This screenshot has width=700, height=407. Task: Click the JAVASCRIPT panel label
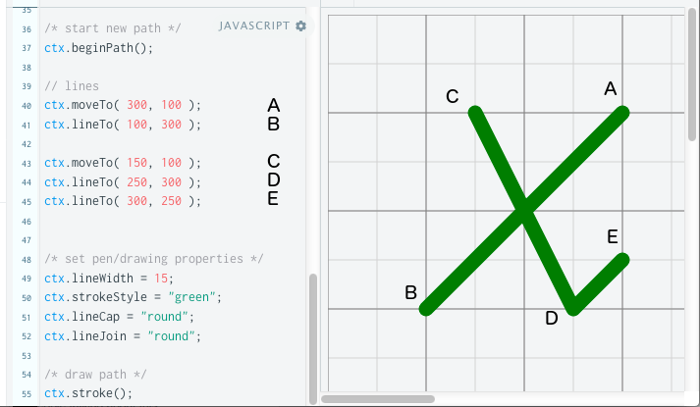coord(254,26)
